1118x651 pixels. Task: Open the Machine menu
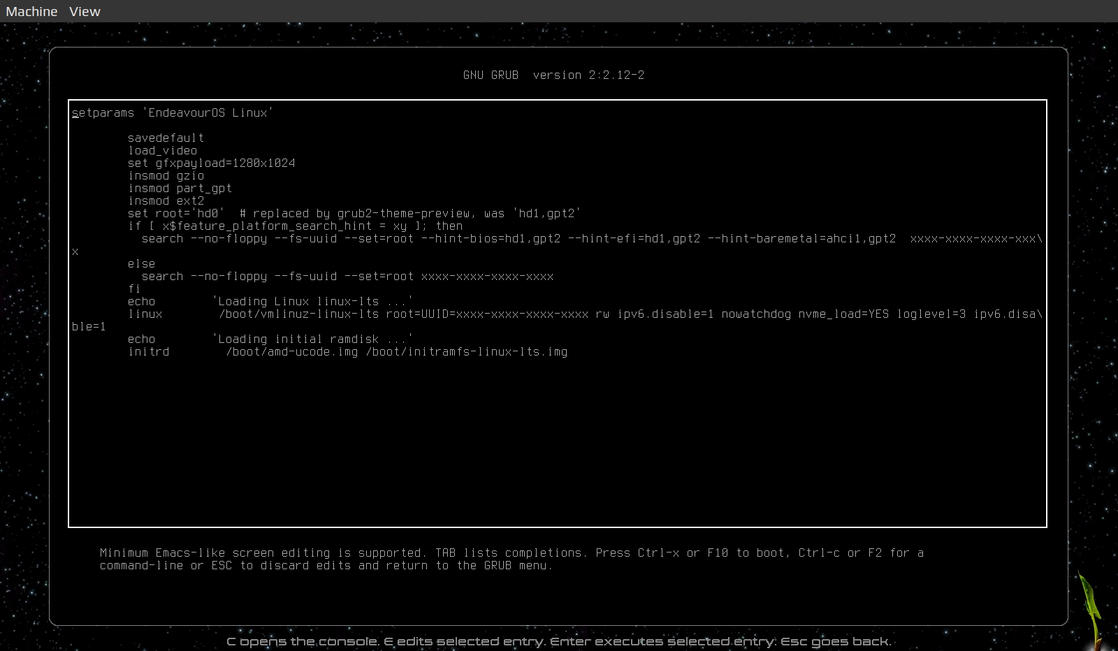click(31, 11)
